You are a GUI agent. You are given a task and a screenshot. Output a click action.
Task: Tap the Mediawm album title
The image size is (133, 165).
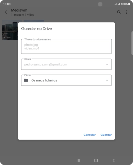point(19,10)
